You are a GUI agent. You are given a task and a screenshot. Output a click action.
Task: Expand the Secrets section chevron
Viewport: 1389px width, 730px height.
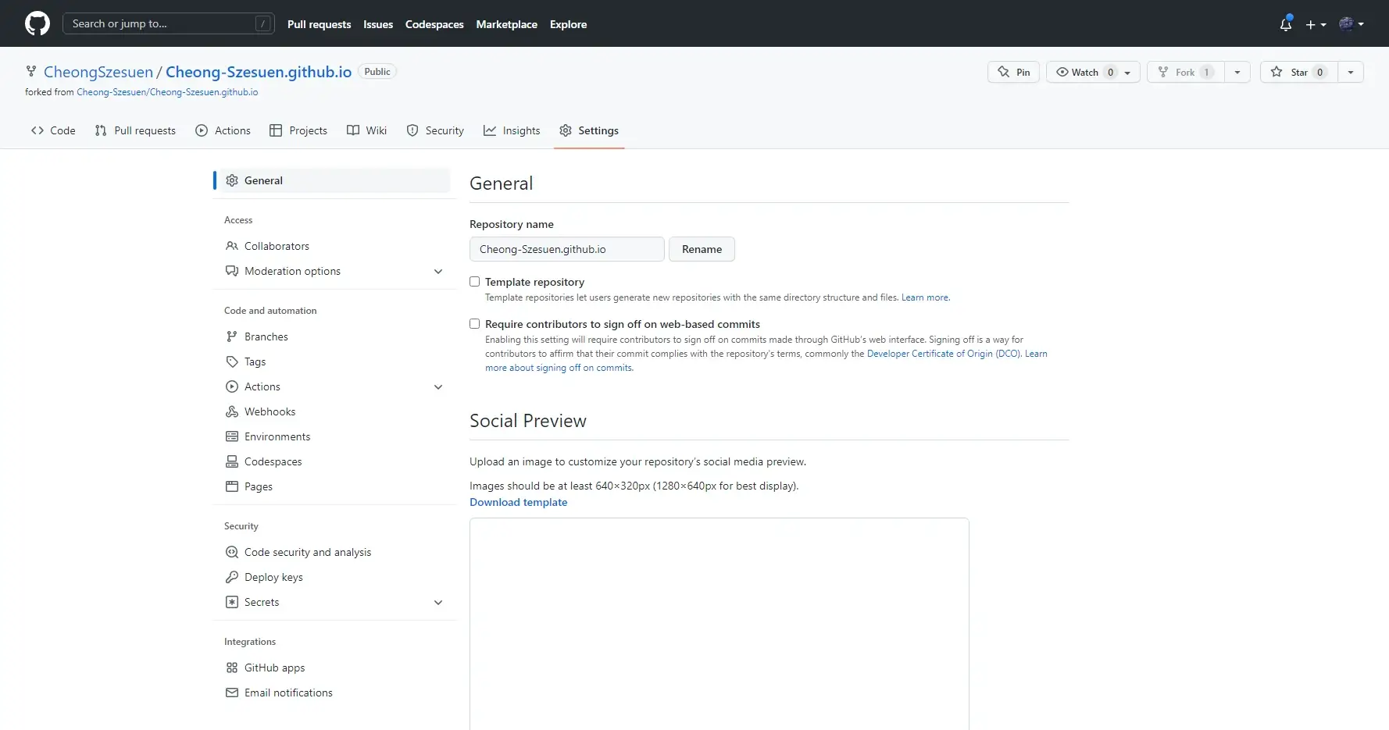(x=438, y=602)
